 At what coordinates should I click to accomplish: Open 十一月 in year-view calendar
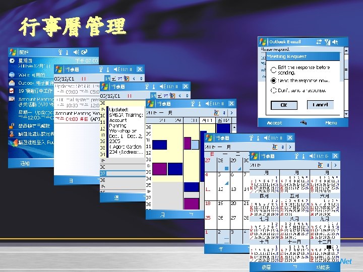pyautogui.click(x=294, y=242)
